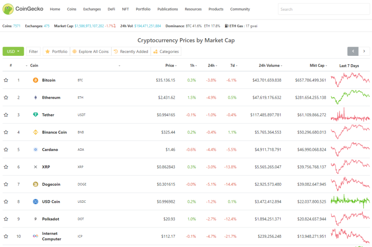The image size is (372, 247).
Task: Click the Recently Added button
Action: click(x=131, y=52)
